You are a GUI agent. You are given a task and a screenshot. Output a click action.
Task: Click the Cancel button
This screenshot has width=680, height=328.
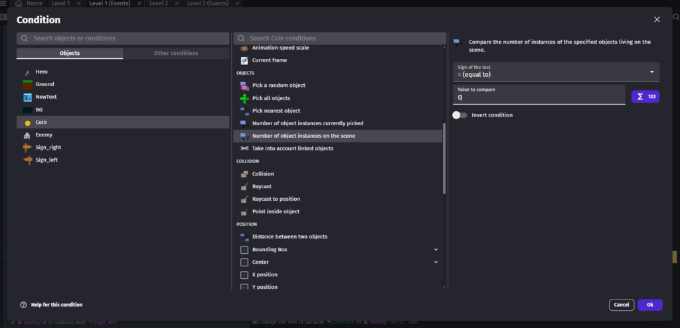click(622, 305)
